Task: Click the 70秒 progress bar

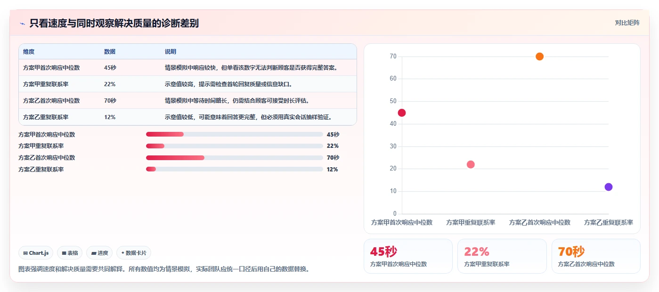Action: pos(235,157)
